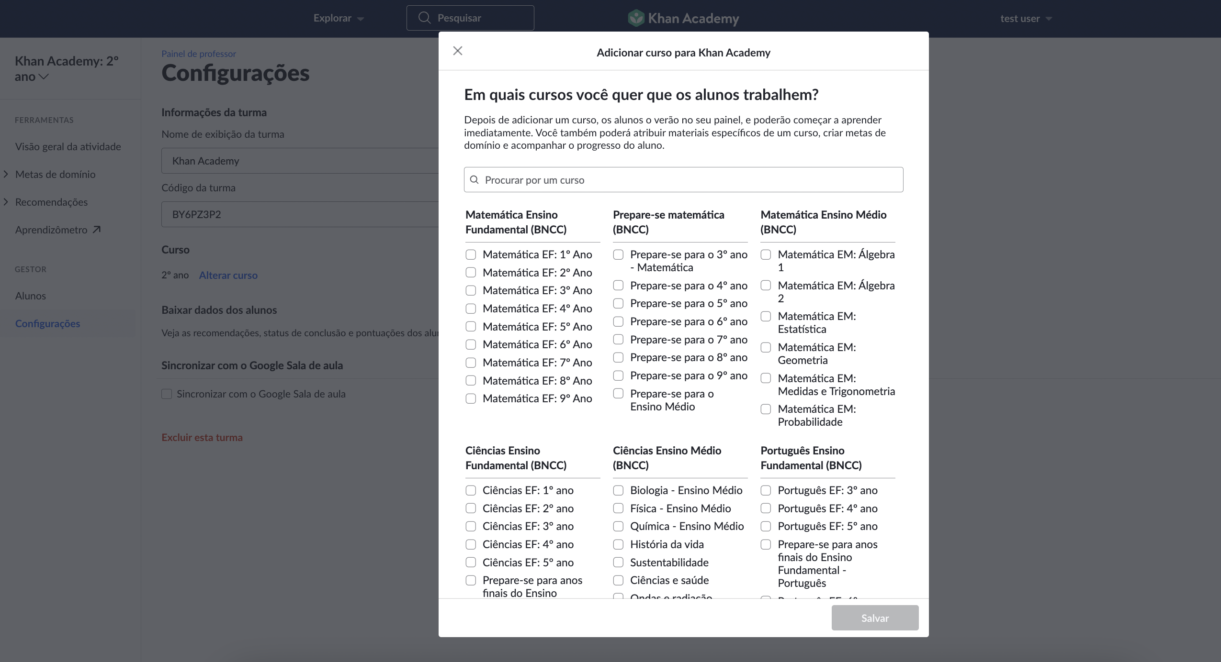
Task: Open the Explorar dropdown
Action: [x=339, y=18]
